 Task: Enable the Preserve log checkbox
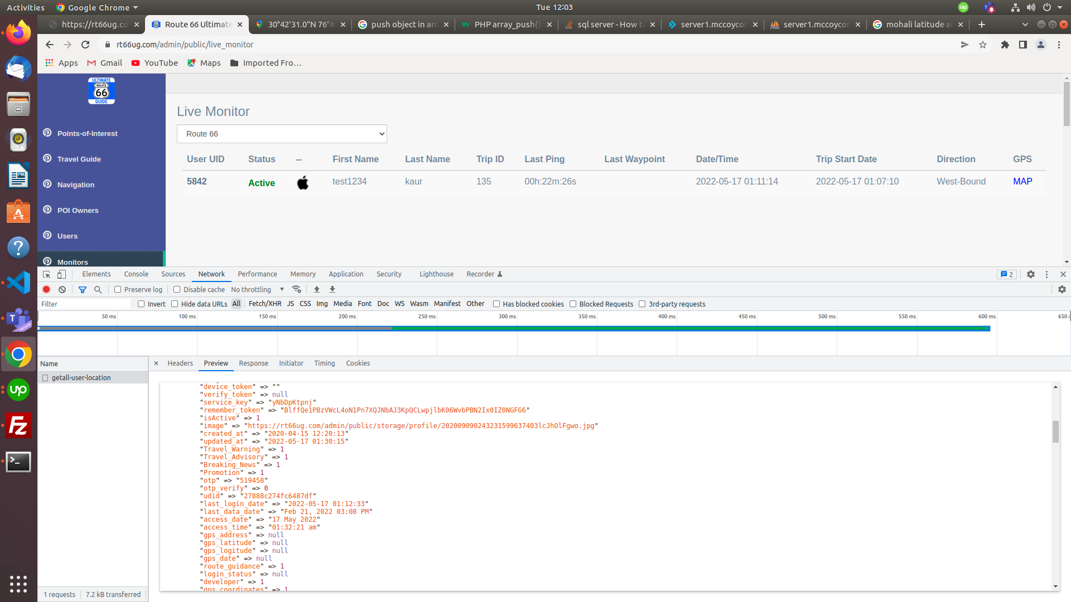pyautogui.click(x=118, y=289)
